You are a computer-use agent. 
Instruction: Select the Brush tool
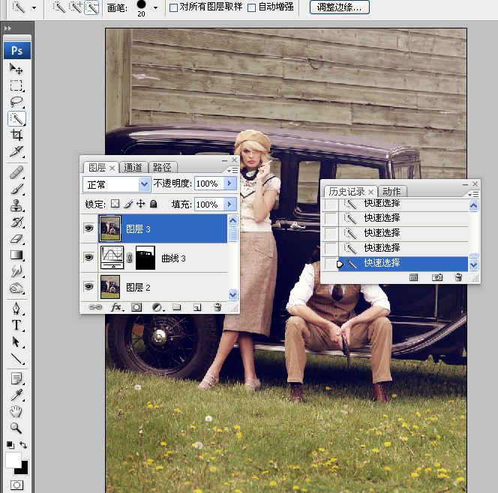pyautogui.click(x=16, y=189)
